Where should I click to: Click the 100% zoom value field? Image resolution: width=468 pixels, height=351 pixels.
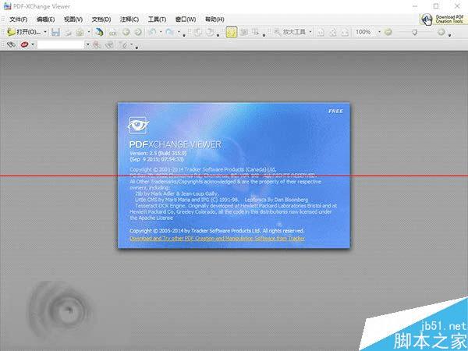click(363, 32)
